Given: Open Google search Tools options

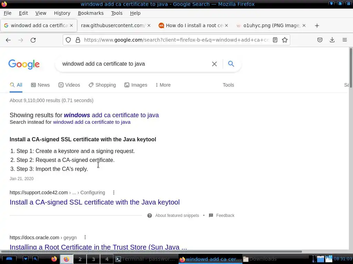Looking at the screenshot, I should pos(228,85).
